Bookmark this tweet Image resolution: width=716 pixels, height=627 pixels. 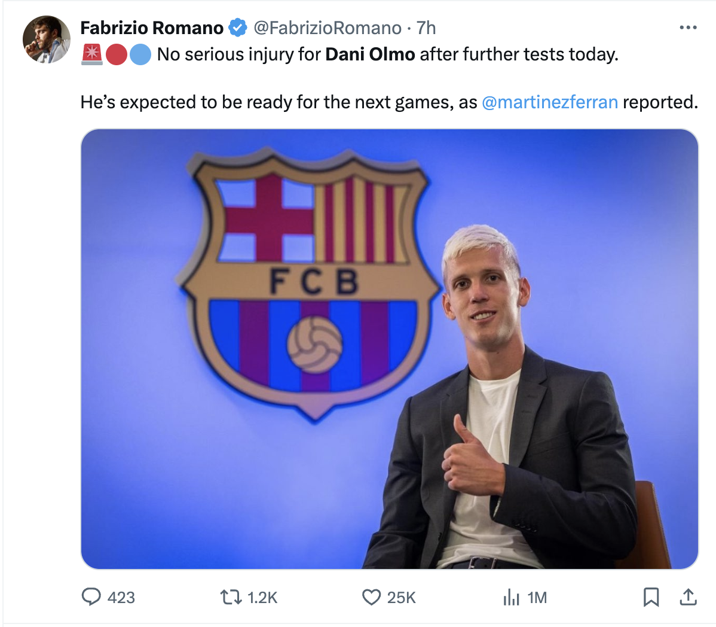(651, 597)
